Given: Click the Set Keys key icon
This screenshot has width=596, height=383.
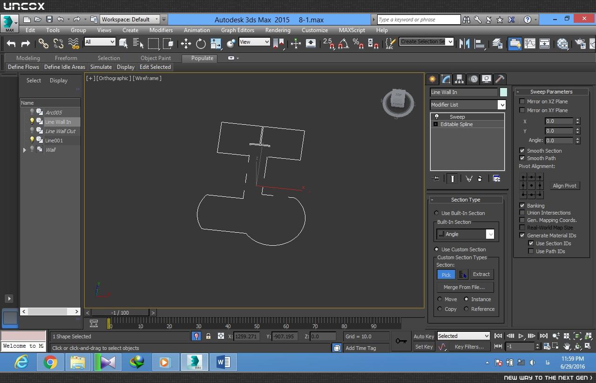Looking at the screenshot, I should (401, 341).
